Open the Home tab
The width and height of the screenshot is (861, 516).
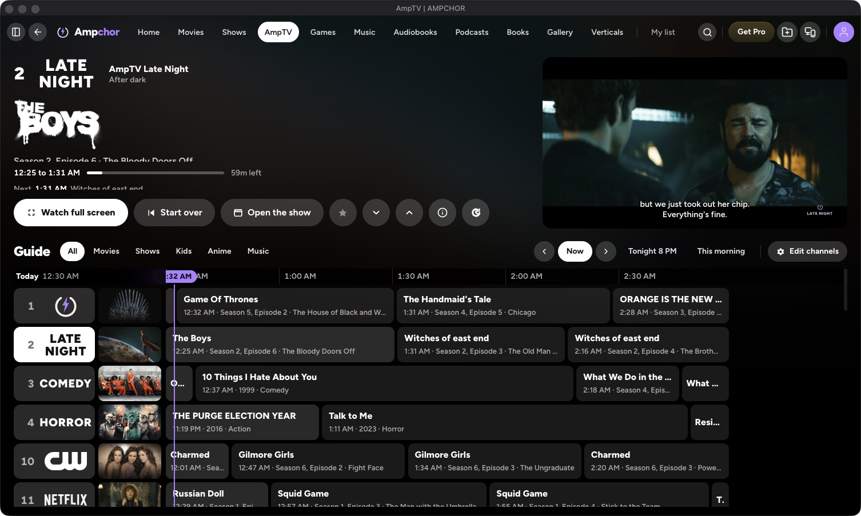149,32
